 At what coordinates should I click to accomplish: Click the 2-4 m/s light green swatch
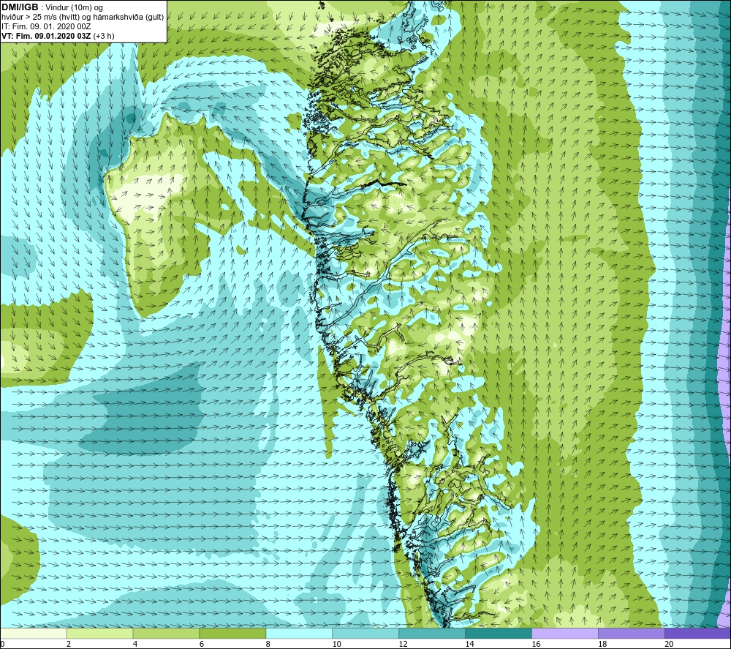pos(99,633)
